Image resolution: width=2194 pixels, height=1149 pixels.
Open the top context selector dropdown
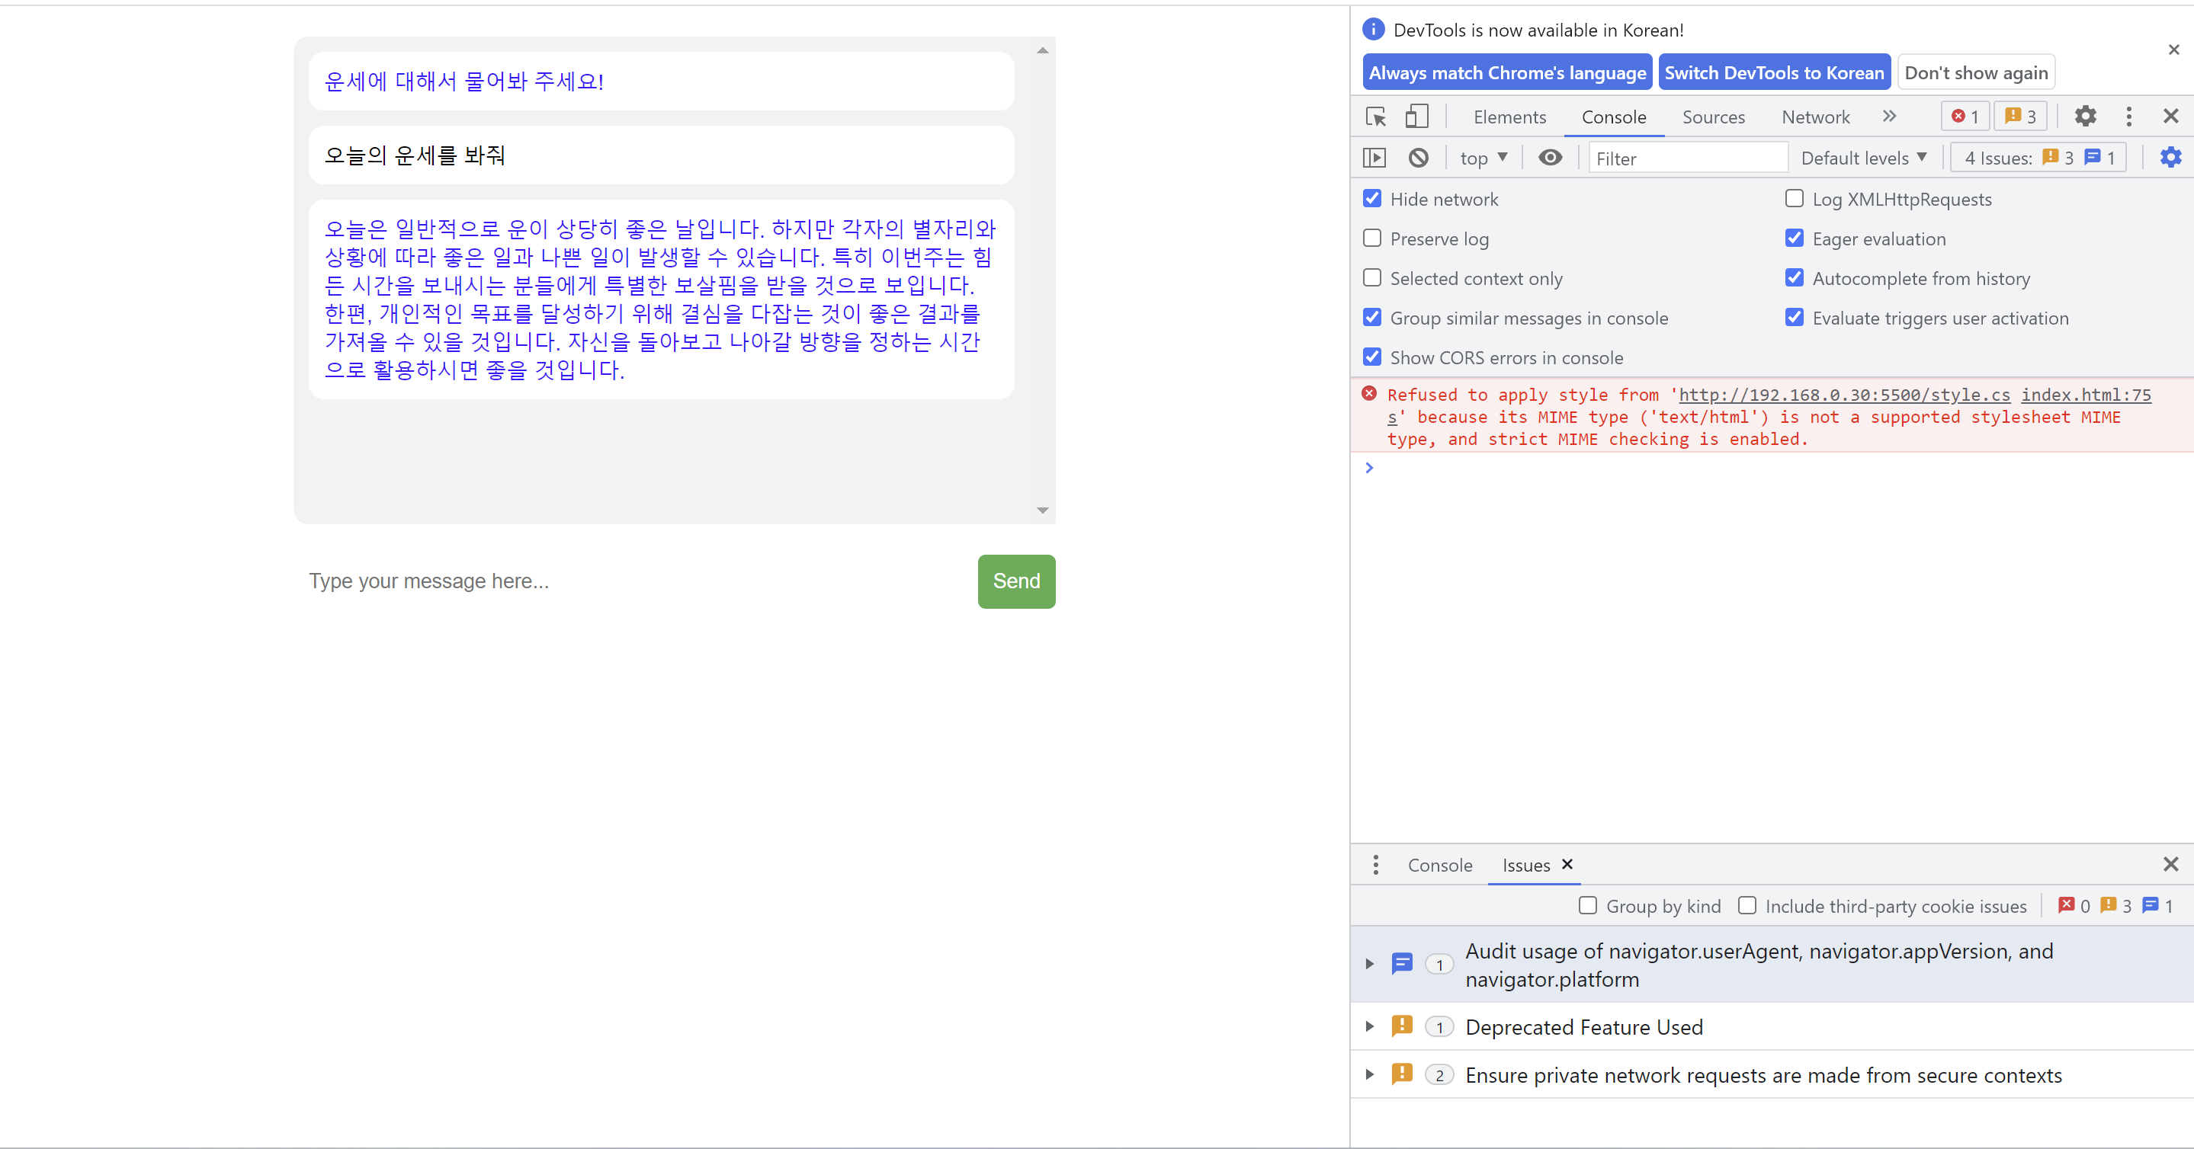click(x=1483, y=158)
